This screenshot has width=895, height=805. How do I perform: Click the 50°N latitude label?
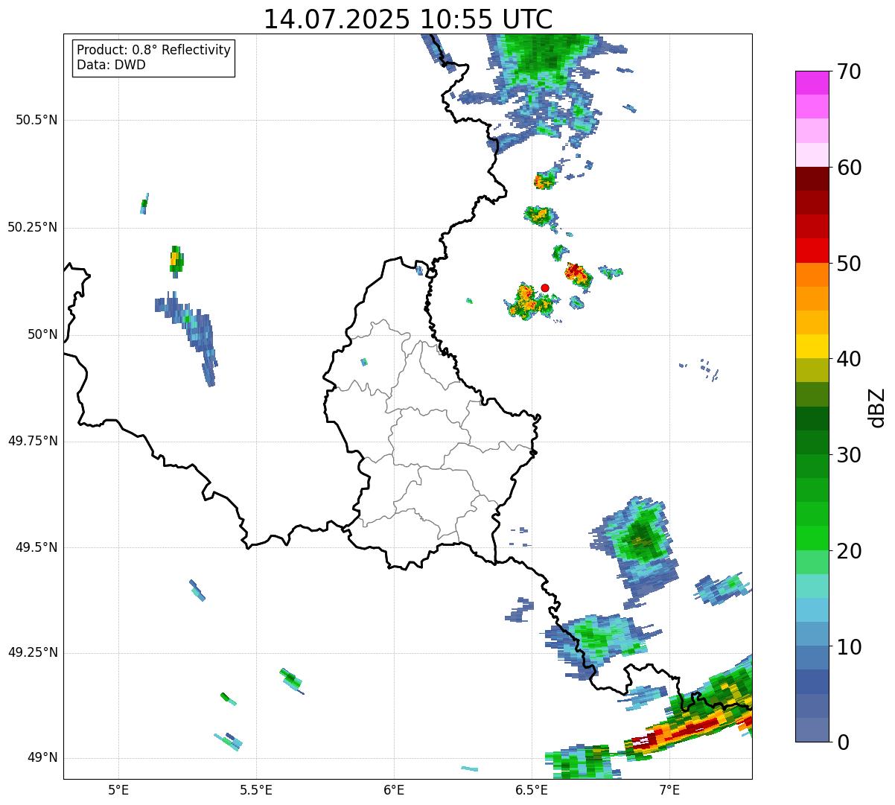point(42,335)
